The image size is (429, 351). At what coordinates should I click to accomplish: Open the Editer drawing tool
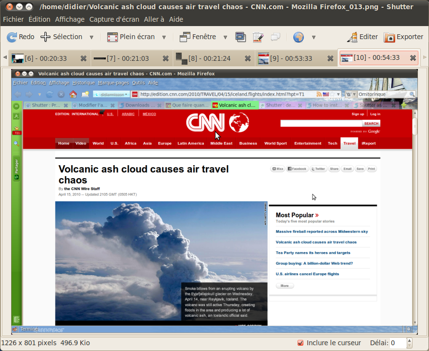tap(362, 37)
